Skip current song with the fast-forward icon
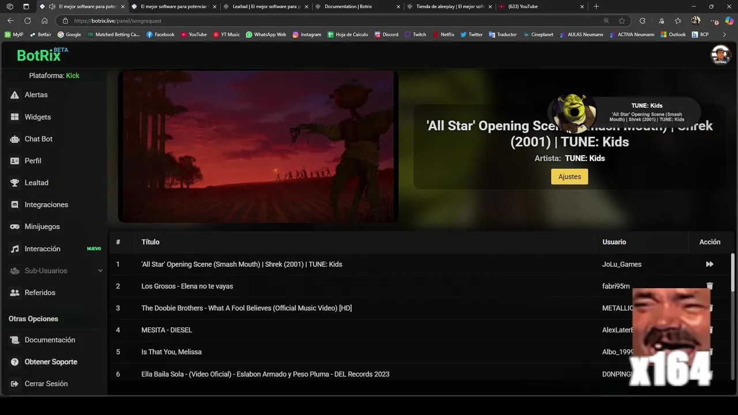Image resolution: width=738 pixels, height=415 pixels. point(710,264)
